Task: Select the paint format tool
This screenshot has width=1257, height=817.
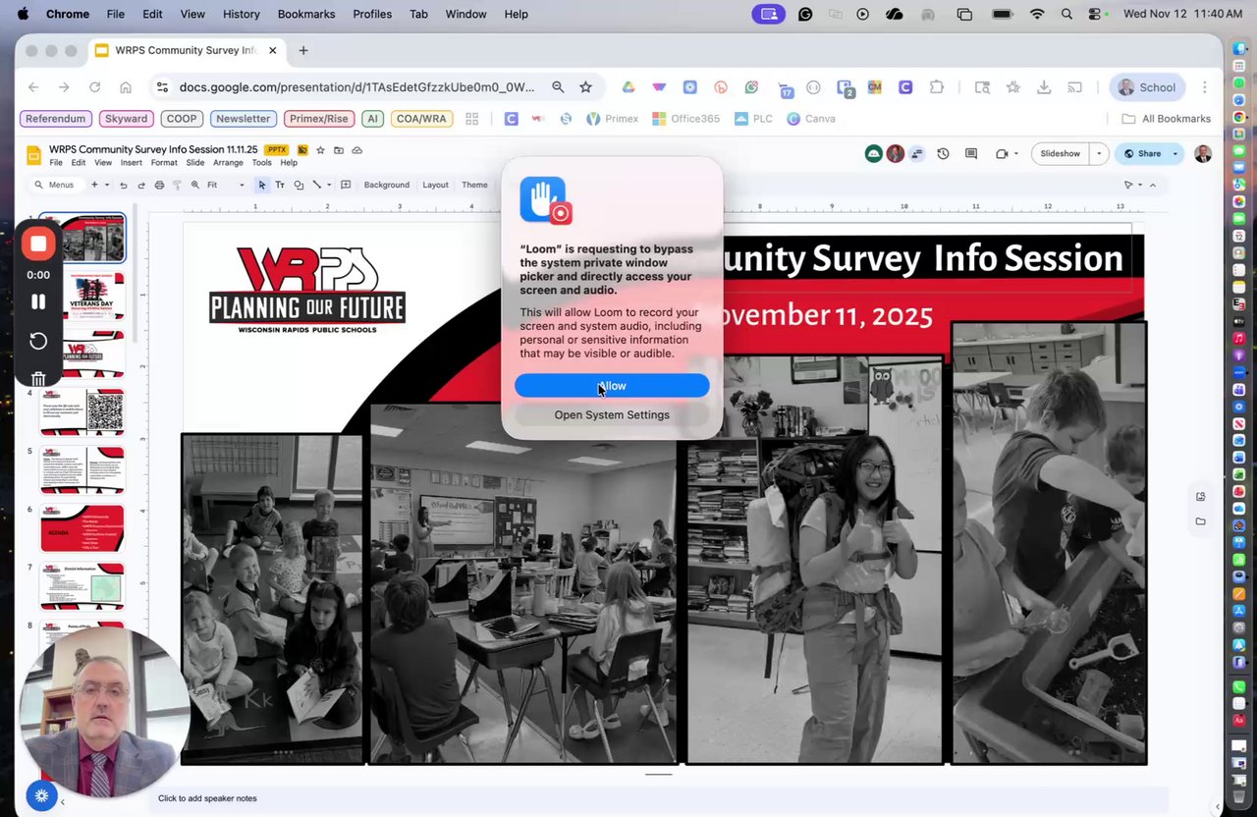Action: click(177, 185)
